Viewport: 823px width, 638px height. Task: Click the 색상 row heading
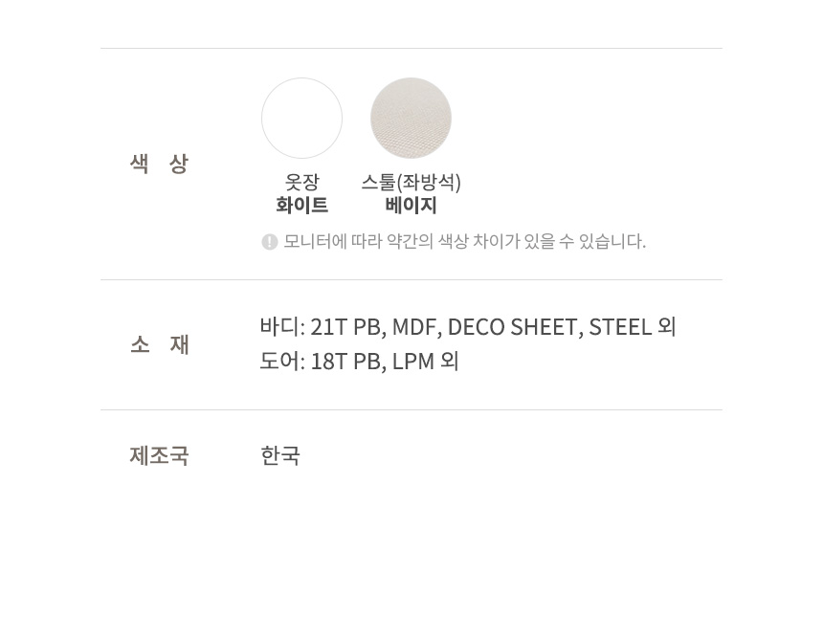[159, 164]
